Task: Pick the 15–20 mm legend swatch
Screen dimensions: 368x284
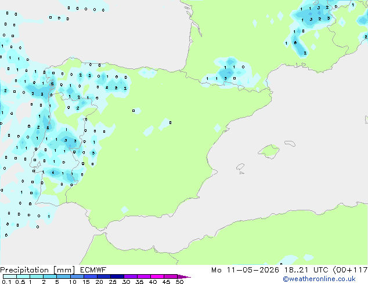Action: 90,276
